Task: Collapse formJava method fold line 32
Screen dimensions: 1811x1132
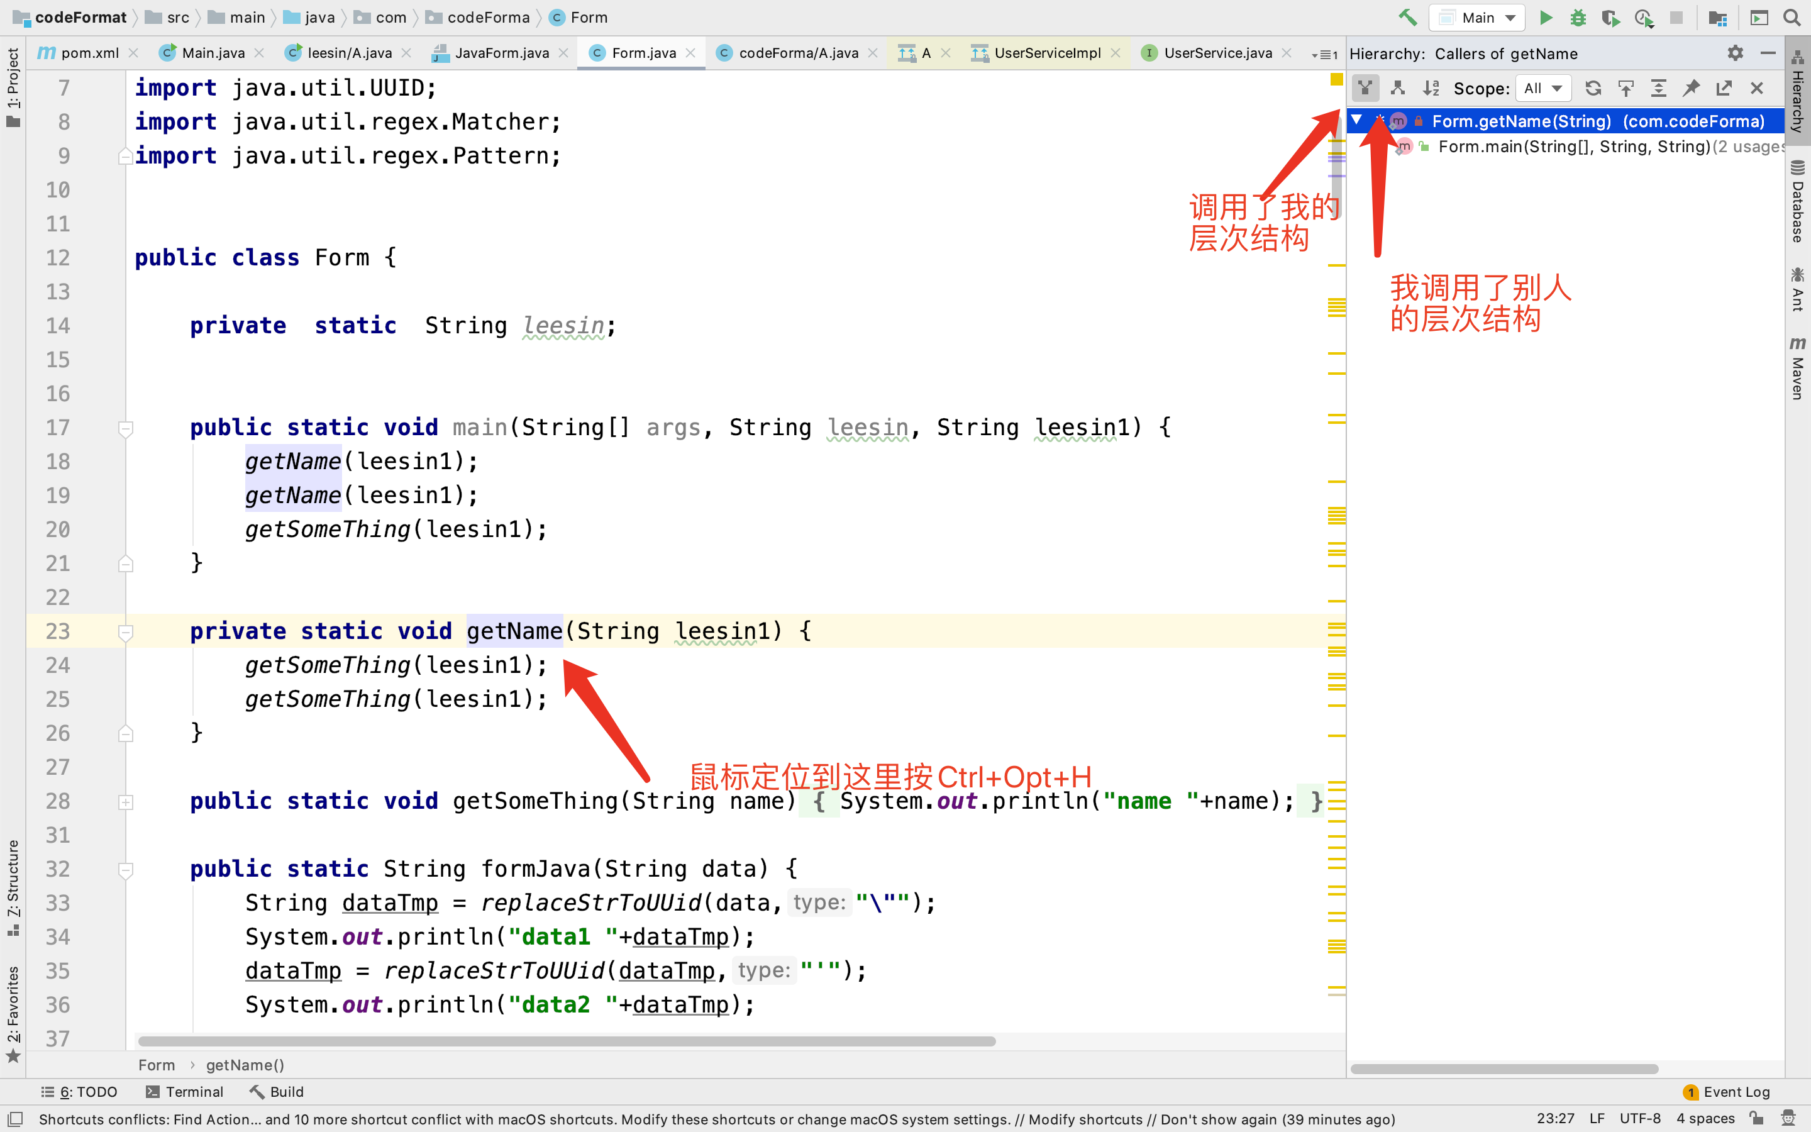Action: (x=126, y=870)
